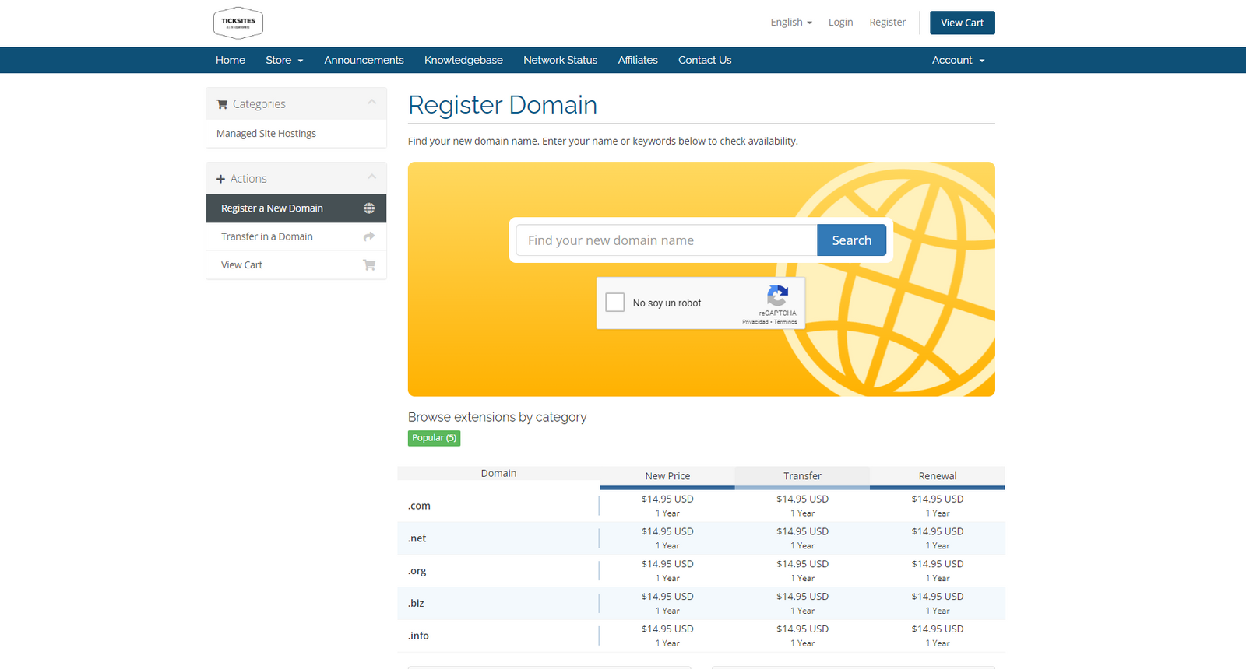Click the Search button

point(851,240)
